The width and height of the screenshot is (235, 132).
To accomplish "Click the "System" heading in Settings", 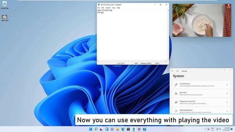I will (178, 76).
